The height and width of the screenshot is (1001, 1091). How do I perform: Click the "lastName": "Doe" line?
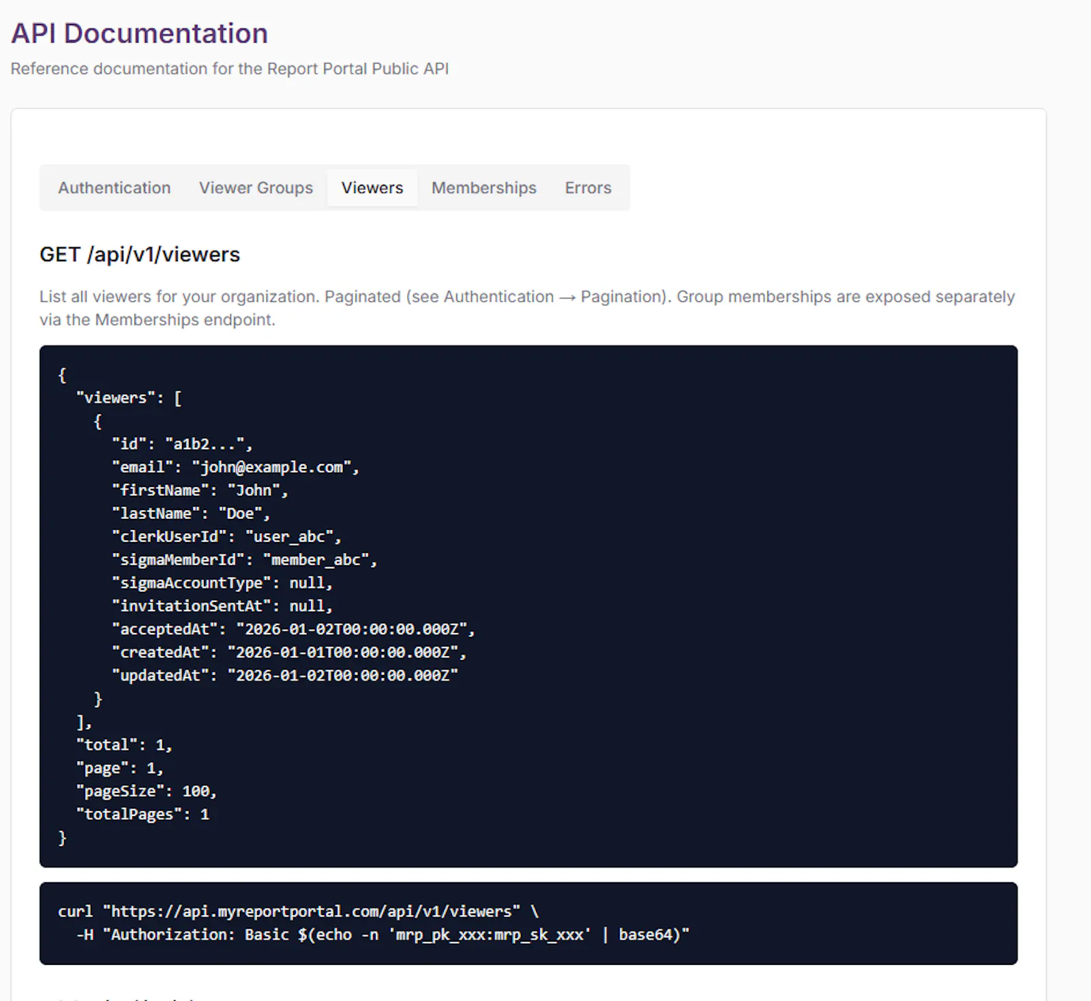tap(191, 513)
